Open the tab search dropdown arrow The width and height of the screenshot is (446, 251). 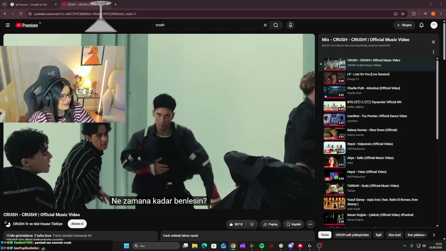click(4, 5)
